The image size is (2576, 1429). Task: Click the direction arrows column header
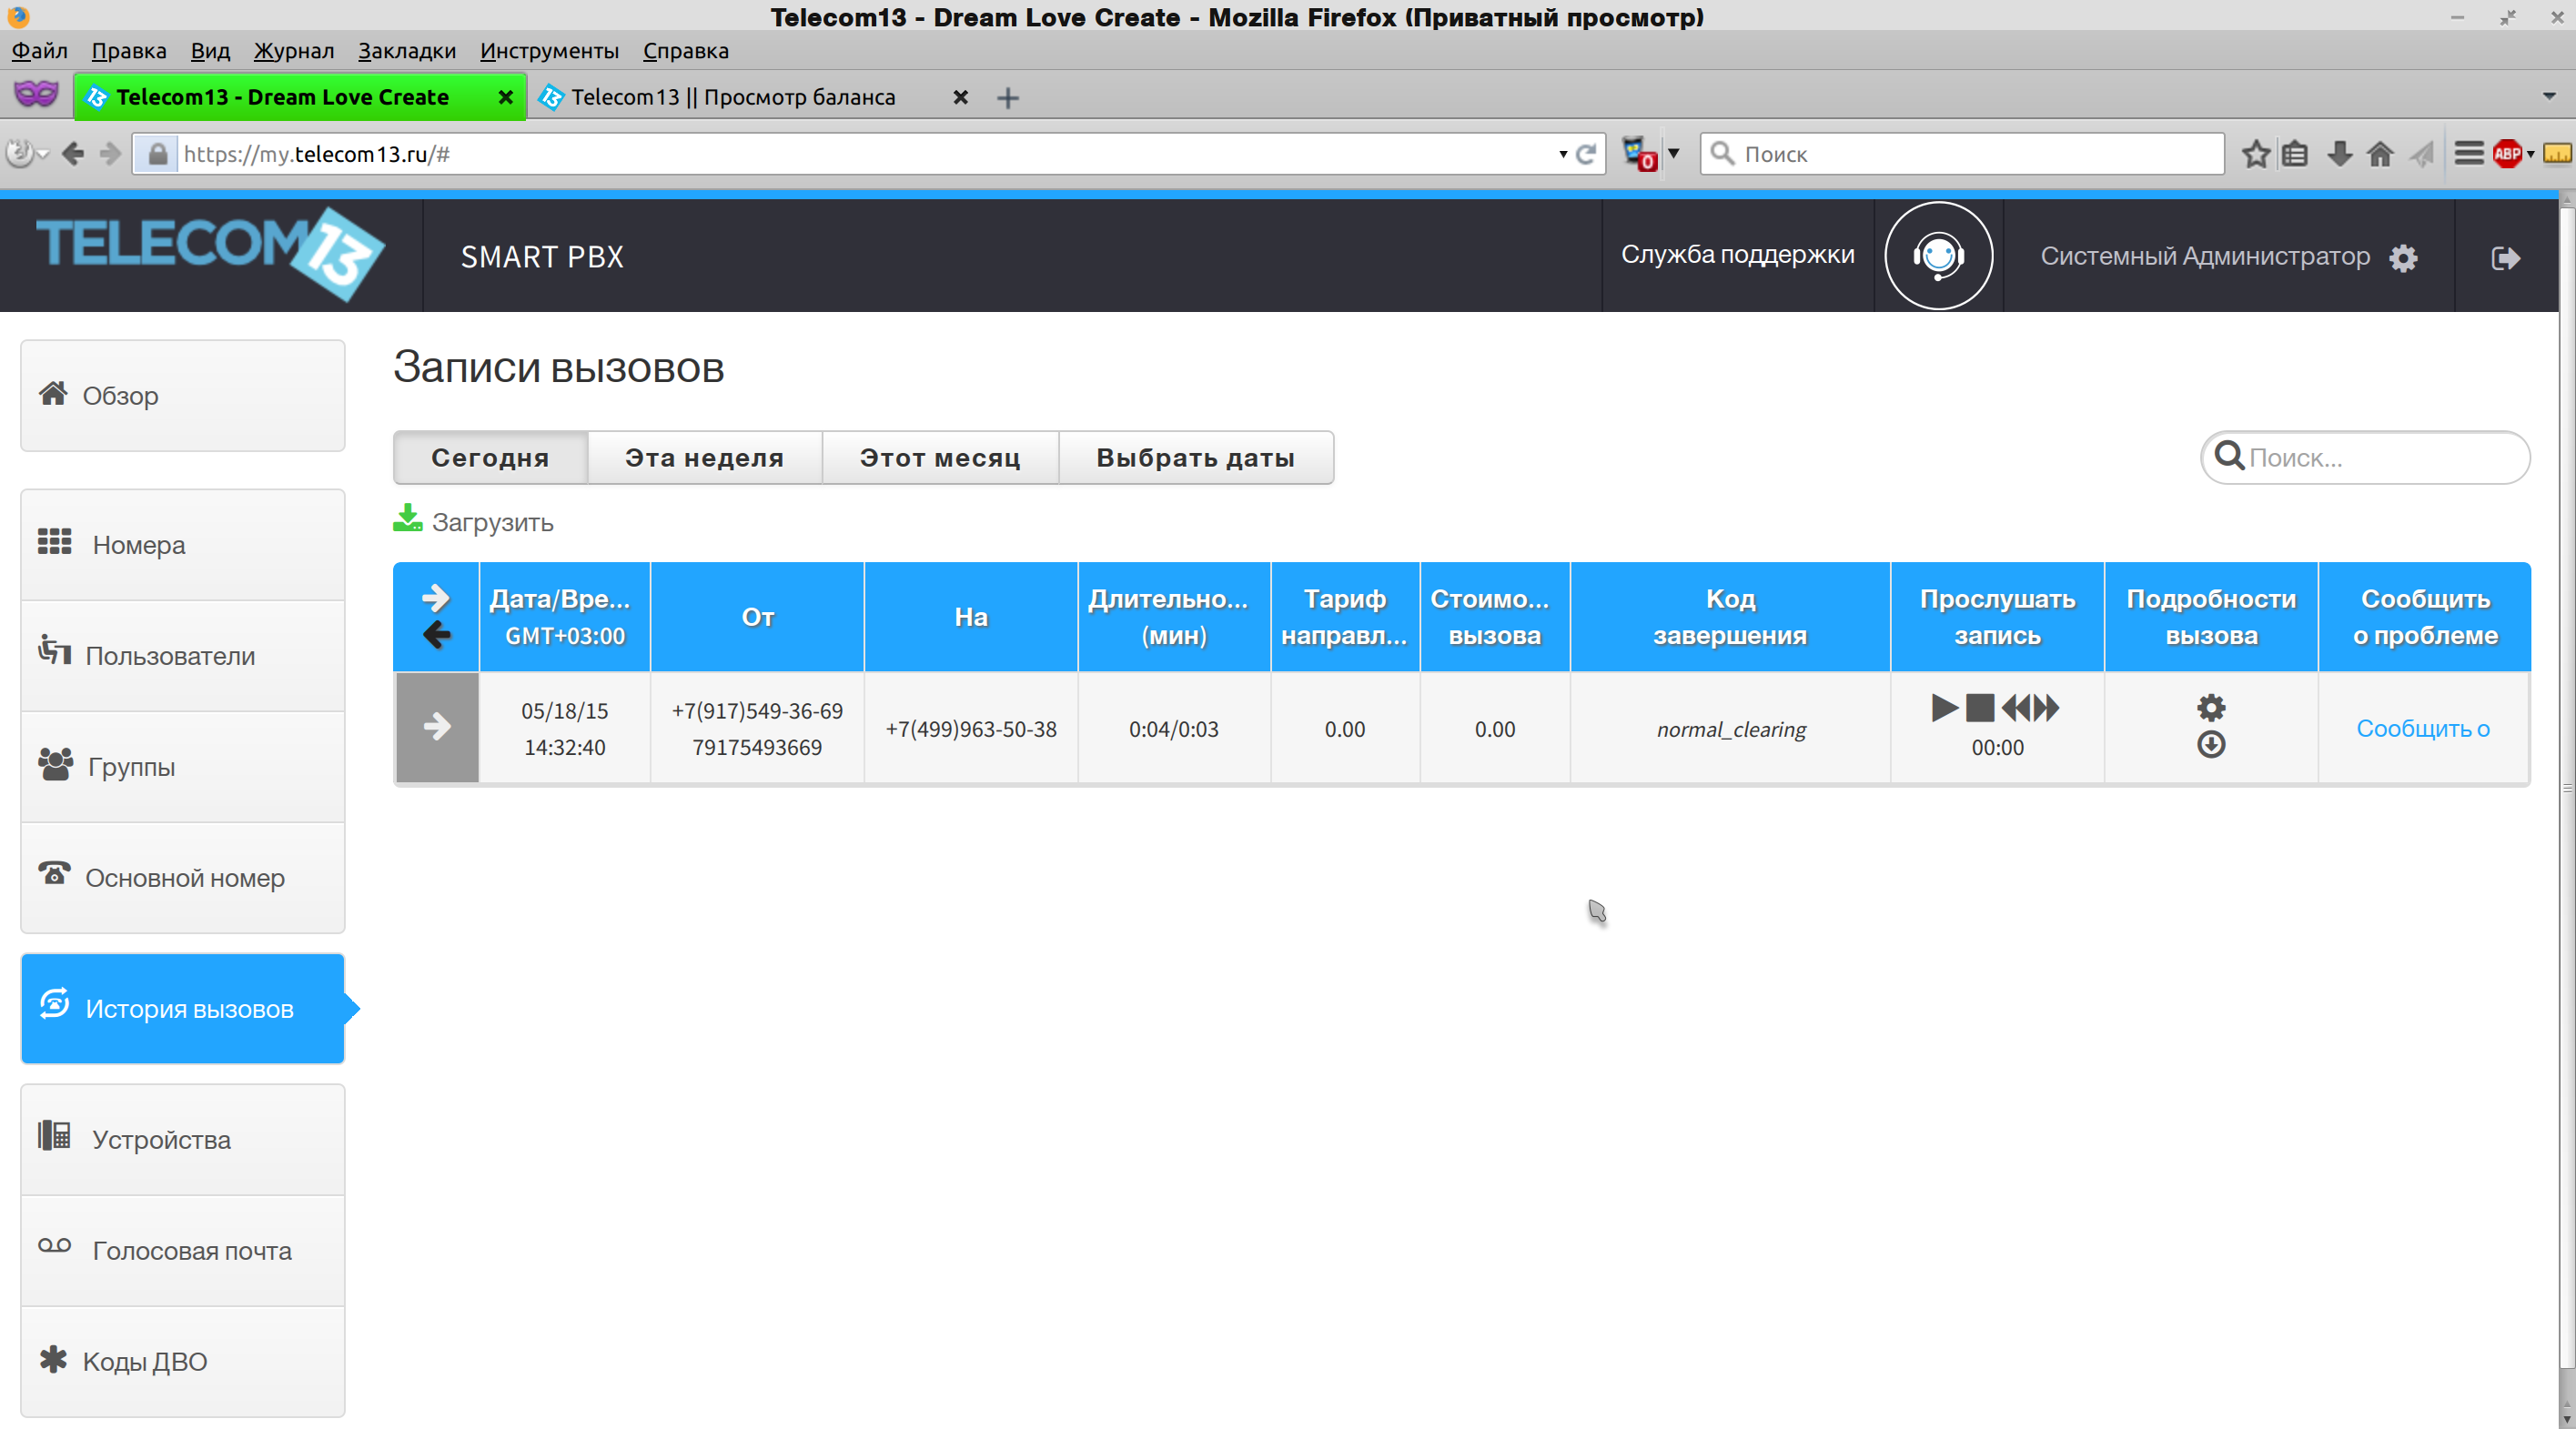coord(436,616)
